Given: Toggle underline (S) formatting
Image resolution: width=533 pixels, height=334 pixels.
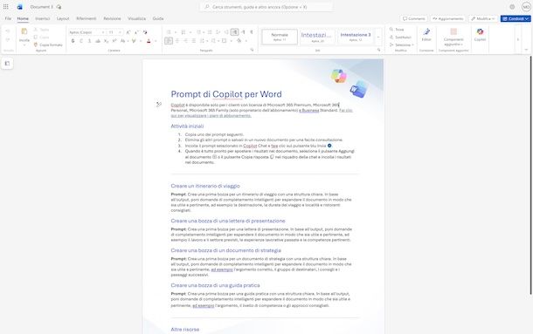Looking at the screenshot, I should click(89, 41).
